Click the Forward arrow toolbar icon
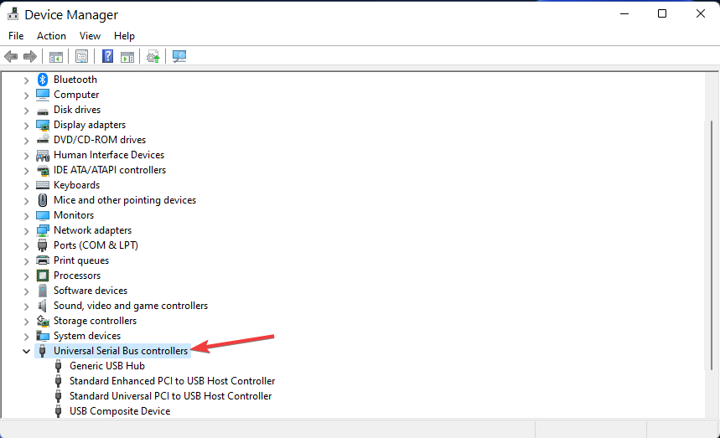720x438 pixels. [30, 56]
